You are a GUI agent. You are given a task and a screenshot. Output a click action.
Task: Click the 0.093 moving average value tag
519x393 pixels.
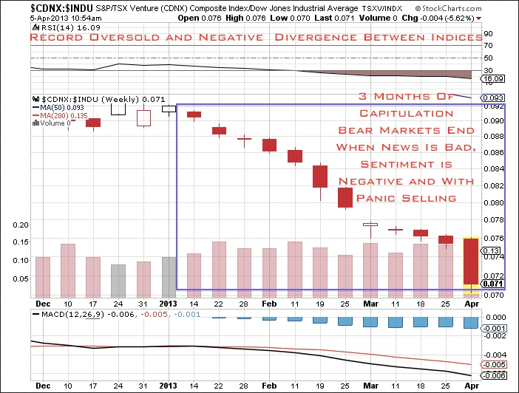click(x=493, y=98)
